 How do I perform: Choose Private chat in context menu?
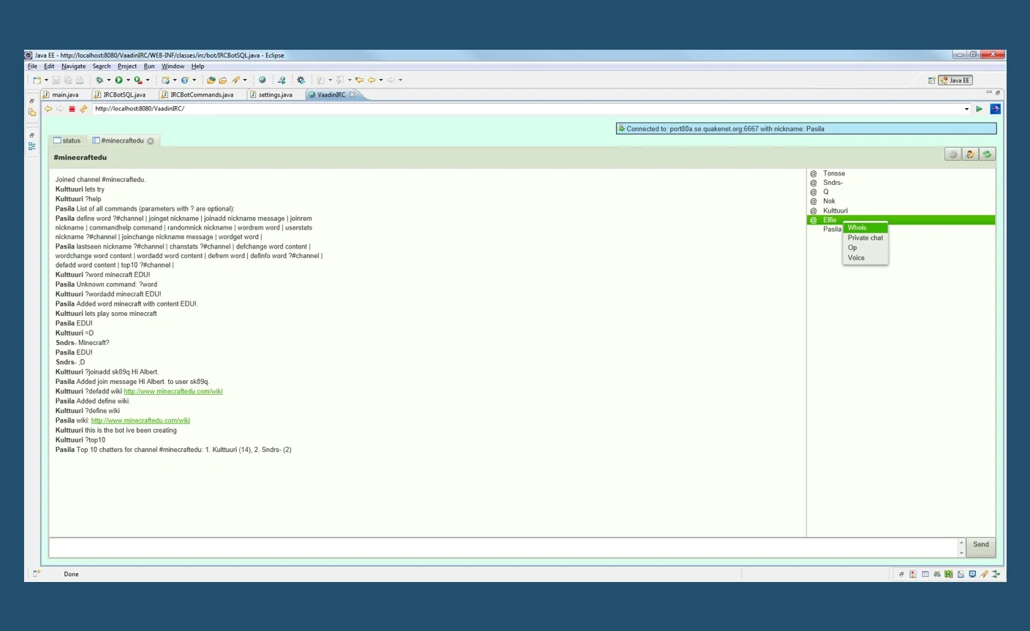(866, 238)
